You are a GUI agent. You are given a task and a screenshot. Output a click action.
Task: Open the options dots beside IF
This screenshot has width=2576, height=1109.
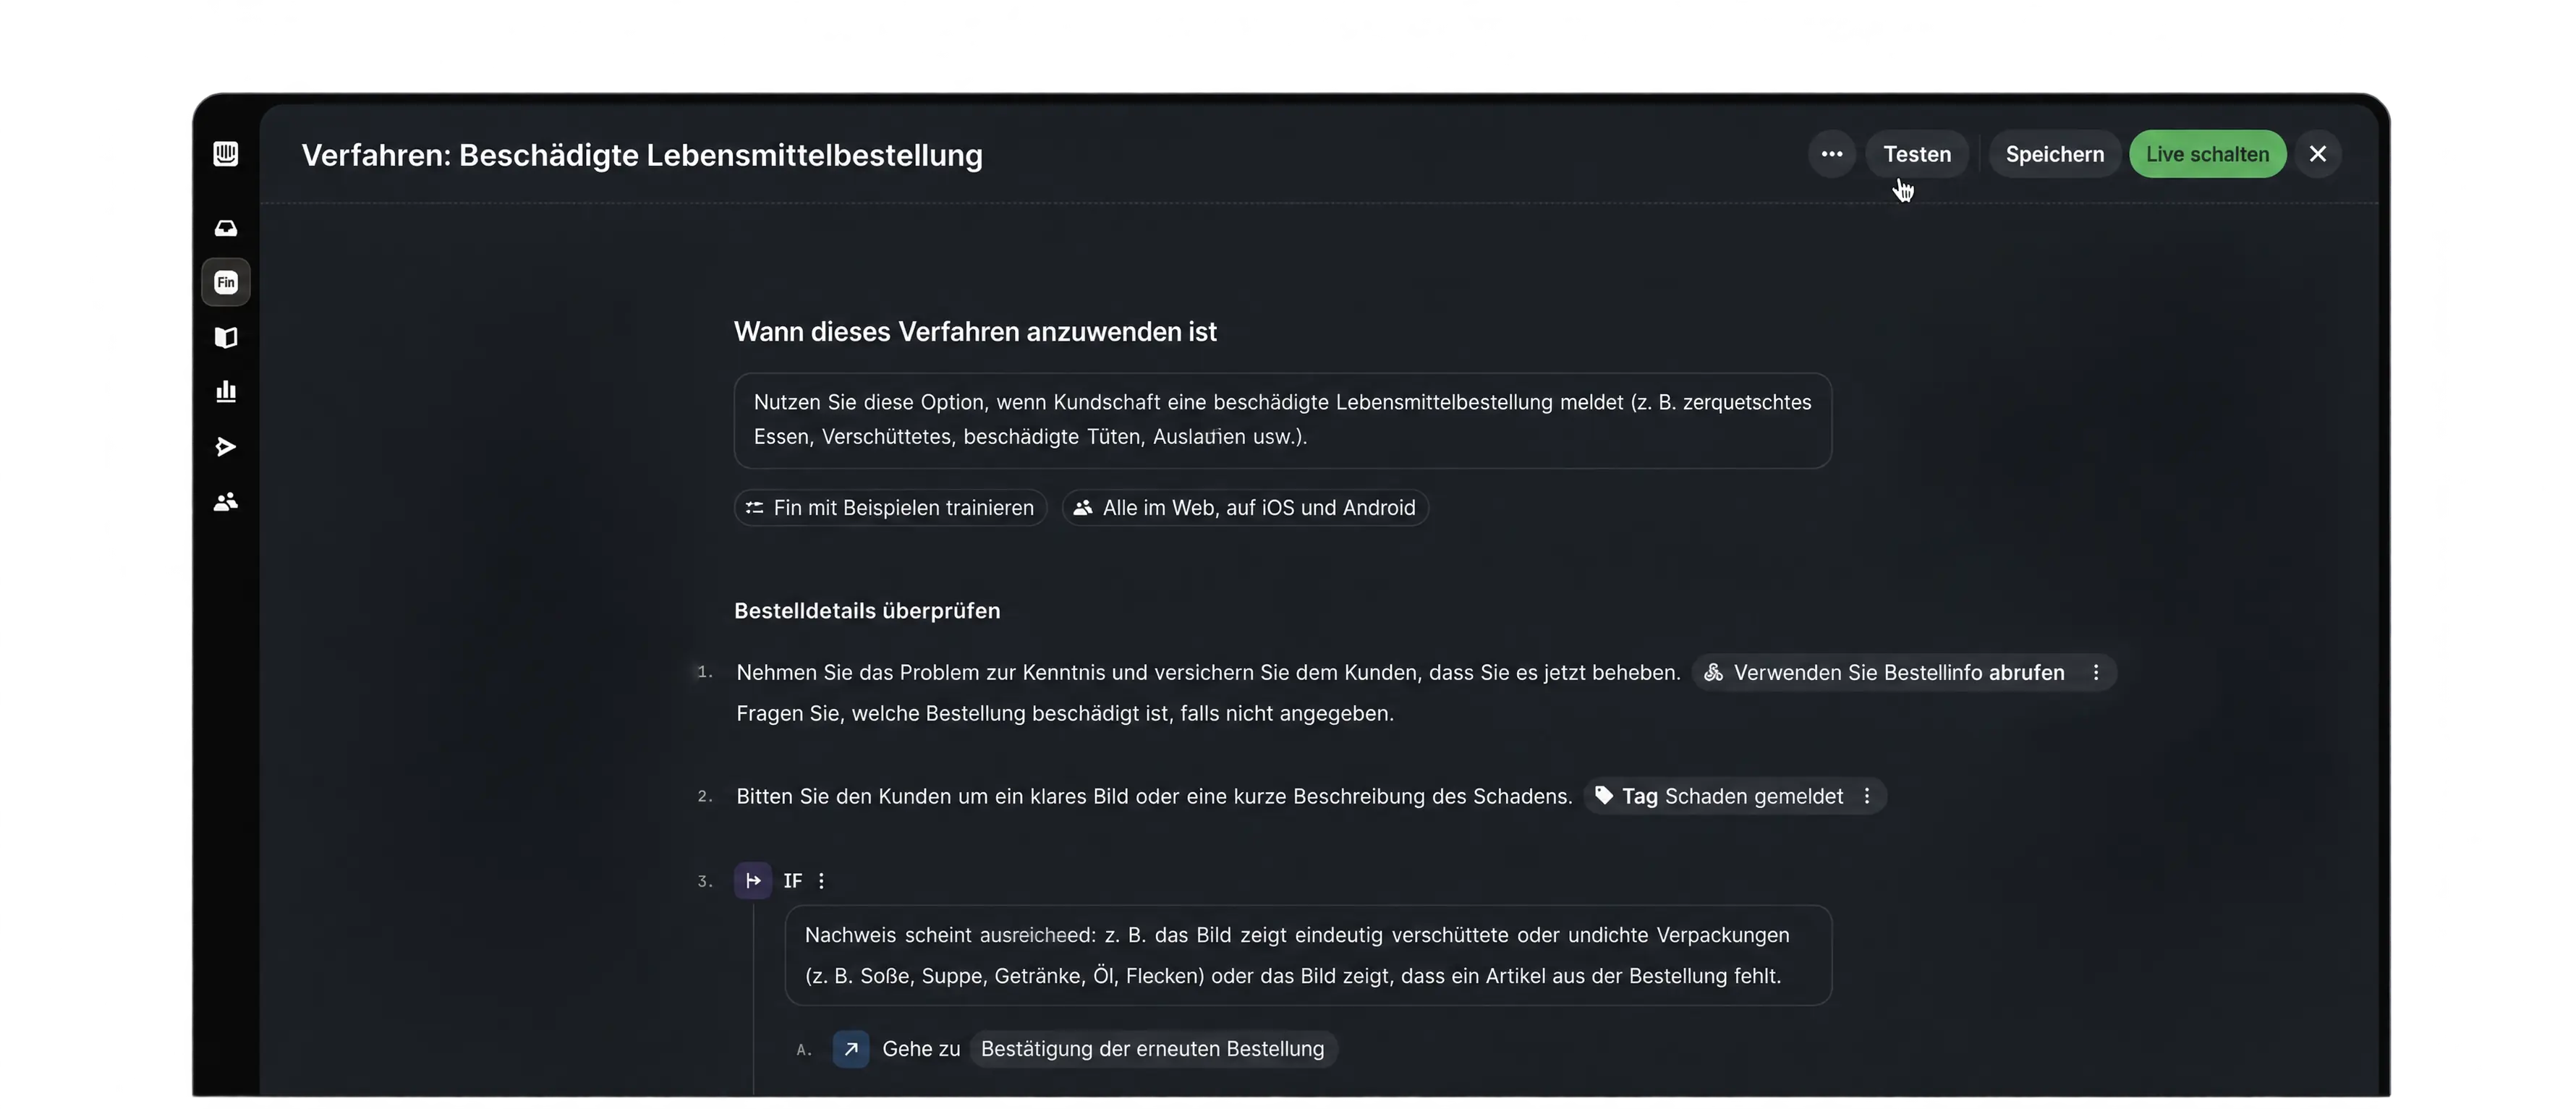(821, 880)
